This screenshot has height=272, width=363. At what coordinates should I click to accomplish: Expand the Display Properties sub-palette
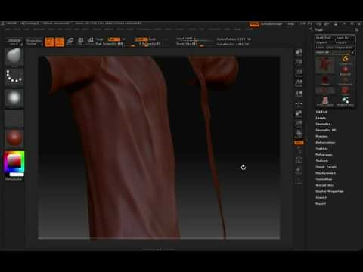[x=330, y=191]
